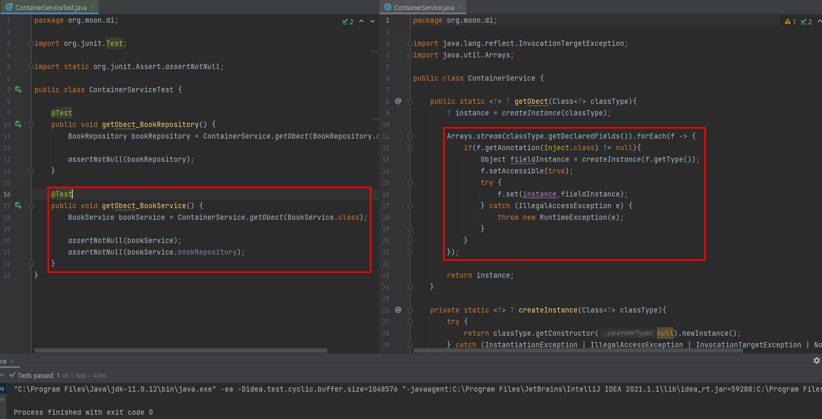Viewport: 822px width, 419px height.
Task: Run getObect_BookRepository test from line 10 gutter icon
Action: pyautogui.click(x=18, y=124)
